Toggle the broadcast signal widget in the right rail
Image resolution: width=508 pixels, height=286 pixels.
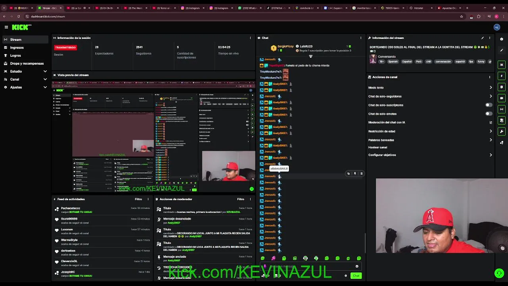(502, 109)
